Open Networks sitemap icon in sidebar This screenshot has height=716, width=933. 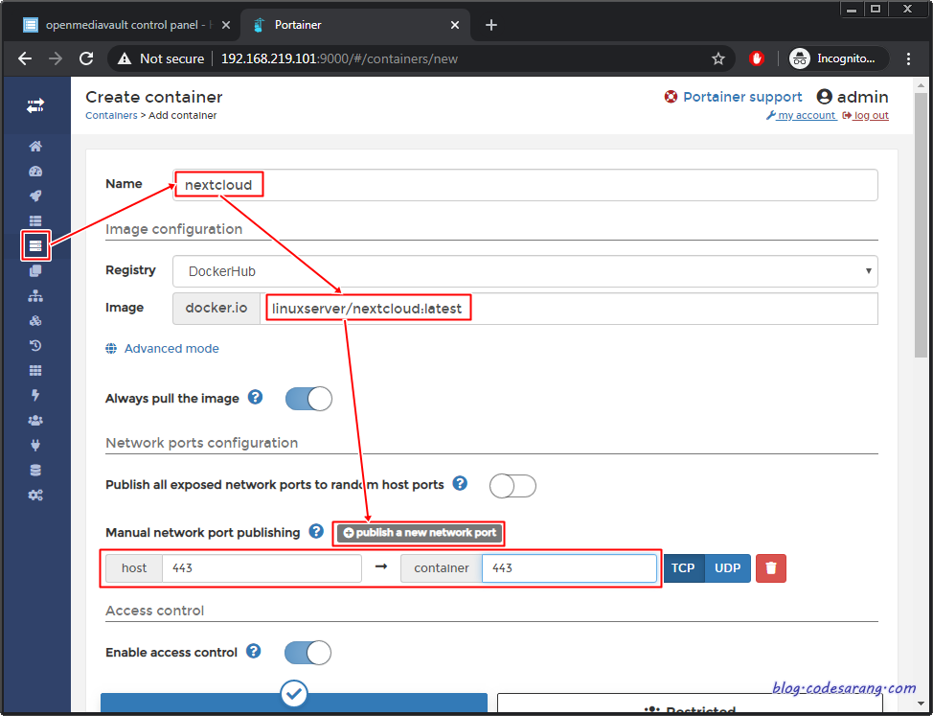pos(35,296)
